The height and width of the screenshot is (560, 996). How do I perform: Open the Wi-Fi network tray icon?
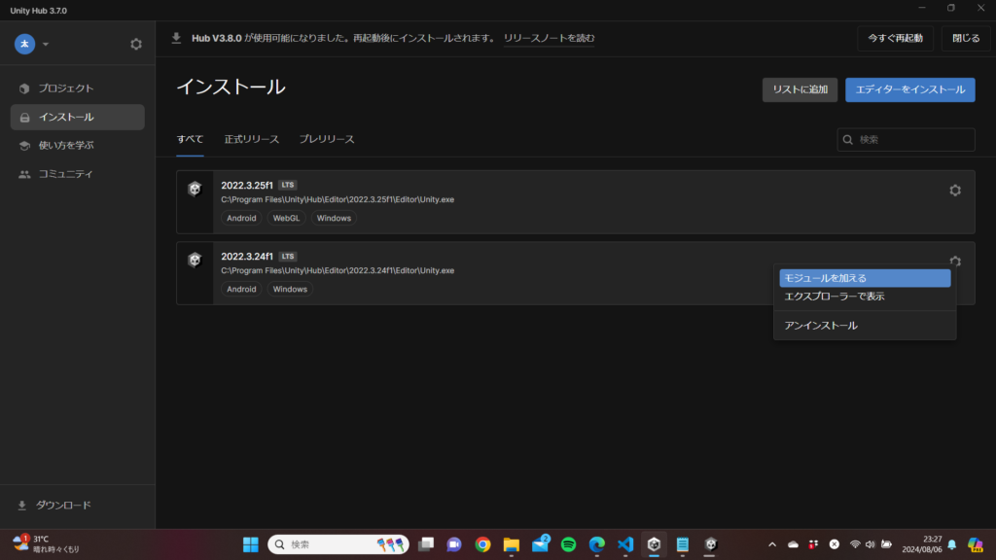(x=855, y=544)
